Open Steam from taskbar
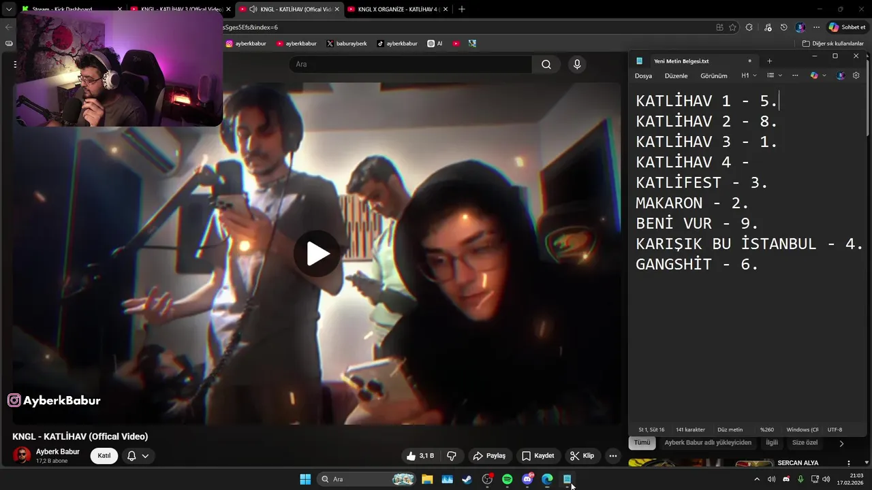This screenshot has height=490, width=872. click(x=467, y=479)
